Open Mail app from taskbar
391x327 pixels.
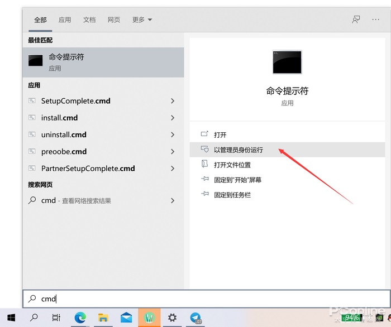coord(126,318)
